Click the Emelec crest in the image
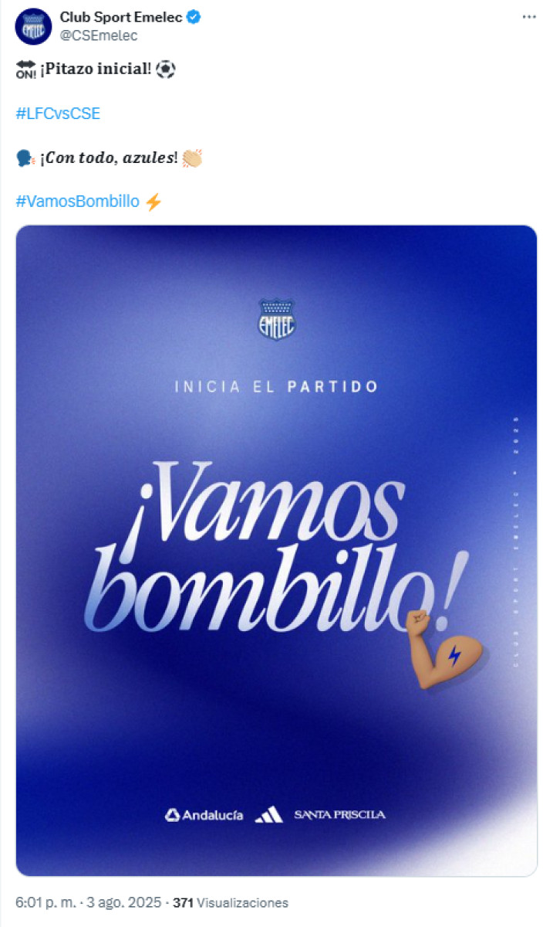 (x=276, y=319)
